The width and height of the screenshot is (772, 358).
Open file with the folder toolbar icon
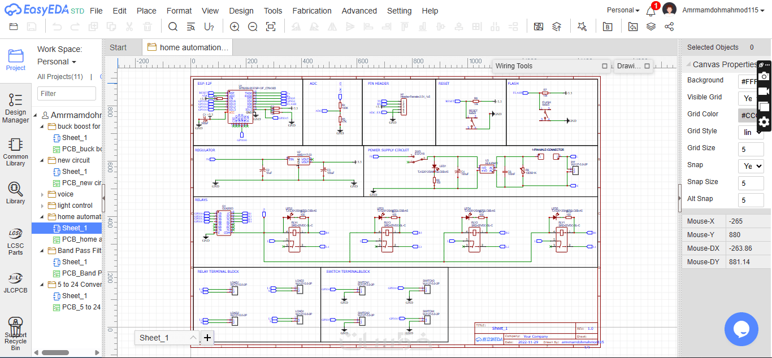click(x=14, y=27)
